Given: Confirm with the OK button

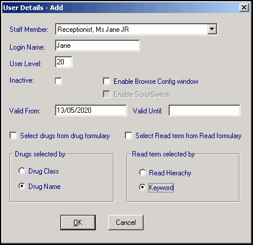Looking at the screenshot, I should tap(78, 223).
